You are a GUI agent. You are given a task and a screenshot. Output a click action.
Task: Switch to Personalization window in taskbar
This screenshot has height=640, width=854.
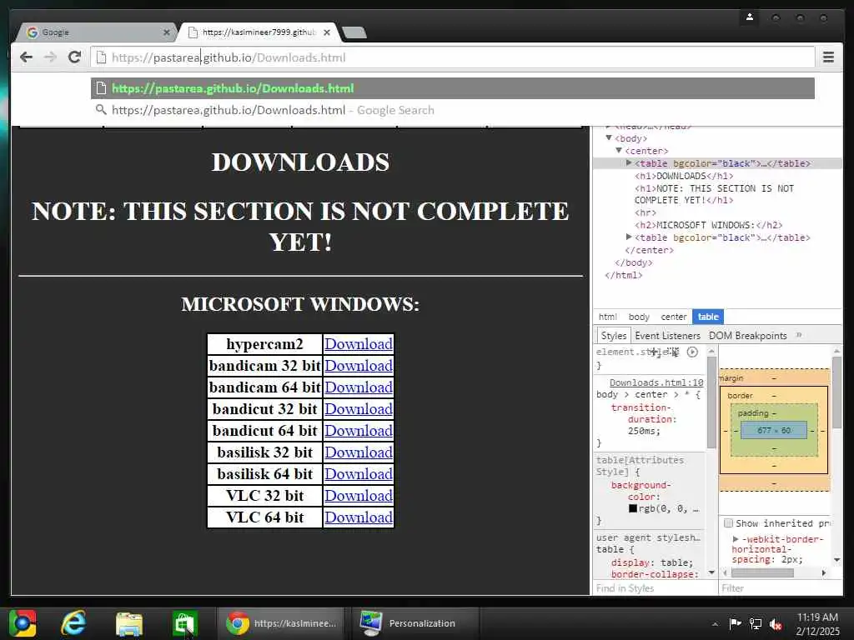415,623
